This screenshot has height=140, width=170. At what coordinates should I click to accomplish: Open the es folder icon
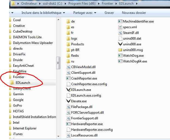[x=68, y=27]
